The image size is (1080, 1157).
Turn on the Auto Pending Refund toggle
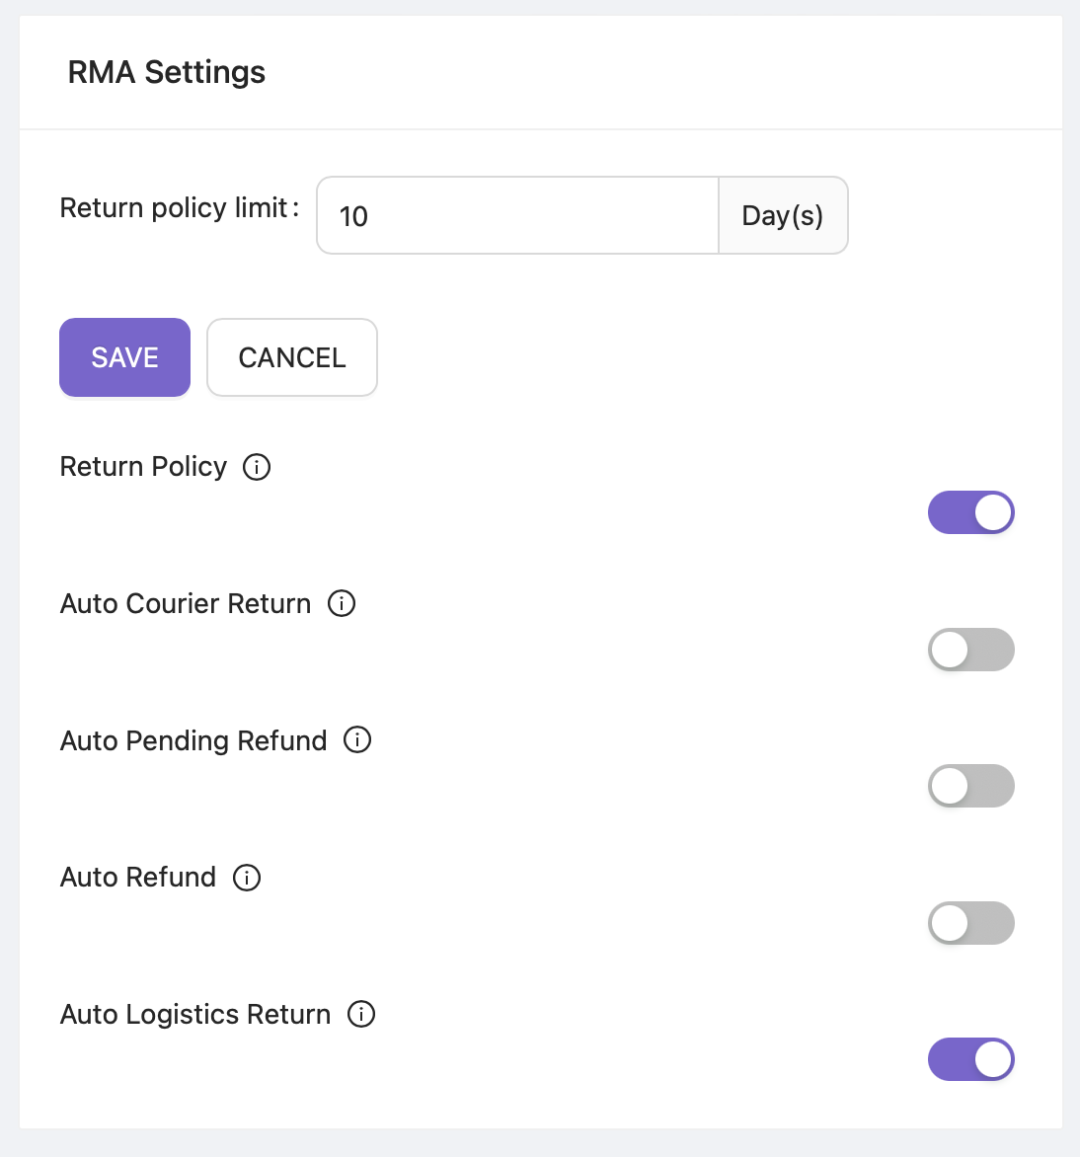tap(971, 786)
